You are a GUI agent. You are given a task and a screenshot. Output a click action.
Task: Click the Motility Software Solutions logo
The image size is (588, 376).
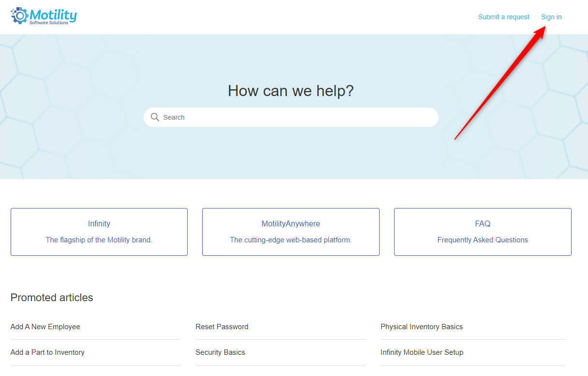click(44, 16)
